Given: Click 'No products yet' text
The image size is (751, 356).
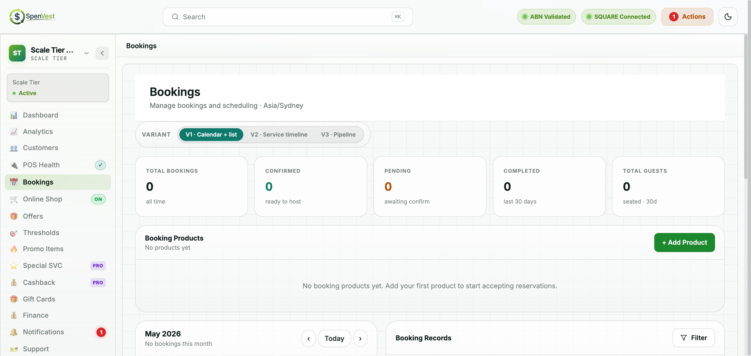Looking at the screenshot, I should (167, 248).
